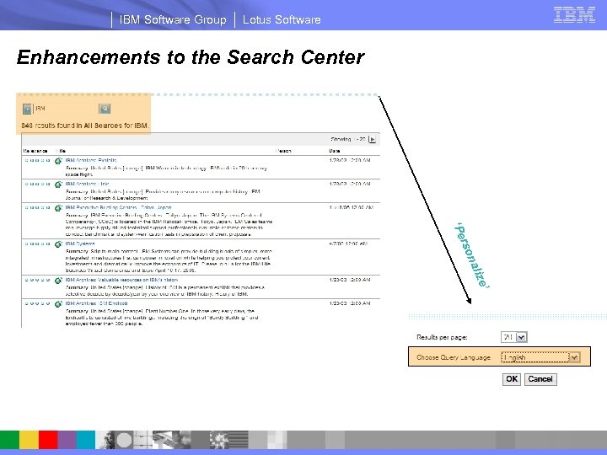Click the page icon beside IBM Archives: Links
This screenshot has height=455, width=607.
click(58, 185)
